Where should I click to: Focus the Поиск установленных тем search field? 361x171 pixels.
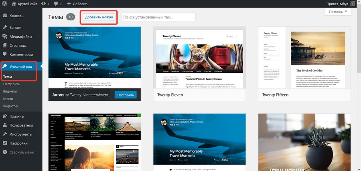[158, 17]
